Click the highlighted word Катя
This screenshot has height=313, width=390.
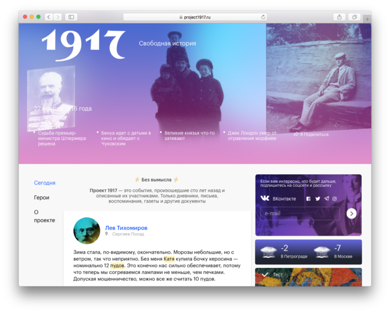point(169,258)
